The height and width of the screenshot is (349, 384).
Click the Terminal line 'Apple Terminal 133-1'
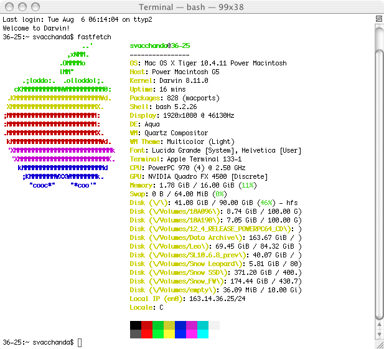click(185, 159)
